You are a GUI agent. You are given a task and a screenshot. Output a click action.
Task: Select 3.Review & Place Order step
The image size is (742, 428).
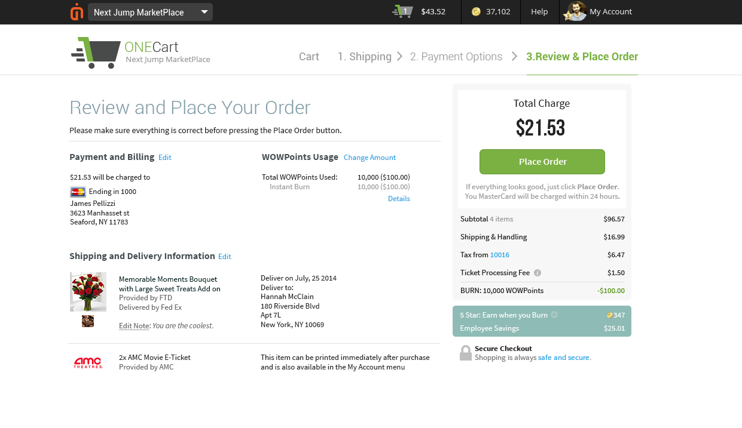(x=582, y=57)
